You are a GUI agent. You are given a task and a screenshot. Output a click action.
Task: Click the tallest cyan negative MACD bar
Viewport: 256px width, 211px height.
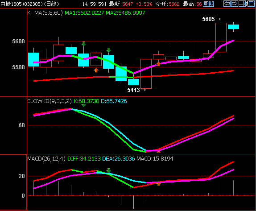(133, 202)
